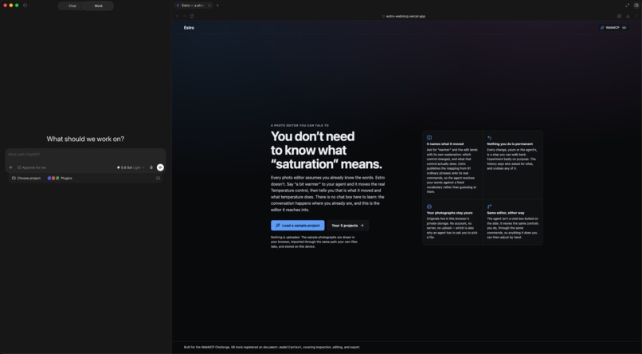
Task: Click the white voice mode button
Action: [160, 167]
